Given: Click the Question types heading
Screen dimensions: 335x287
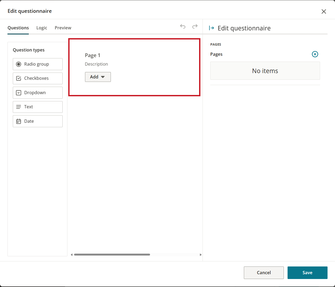Looking at the screenshot, I should tap(29, 50).
